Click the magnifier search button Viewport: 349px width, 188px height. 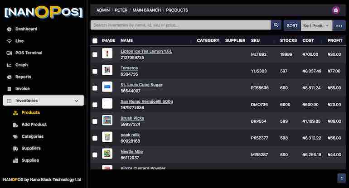pos(276,25)
